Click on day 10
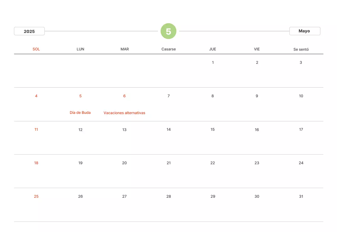 click(301, 96)
